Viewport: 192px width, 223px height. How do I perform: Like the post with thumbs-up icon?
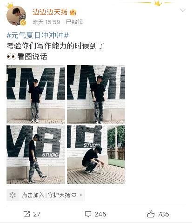pyautogui.click(x=151, y=214)
